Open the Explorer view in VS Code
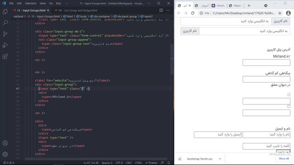 [5, 11]
